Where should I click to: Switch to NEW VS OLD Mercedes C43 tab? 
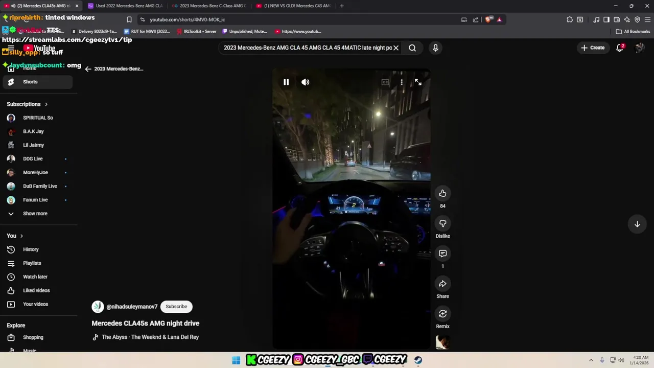293,6
